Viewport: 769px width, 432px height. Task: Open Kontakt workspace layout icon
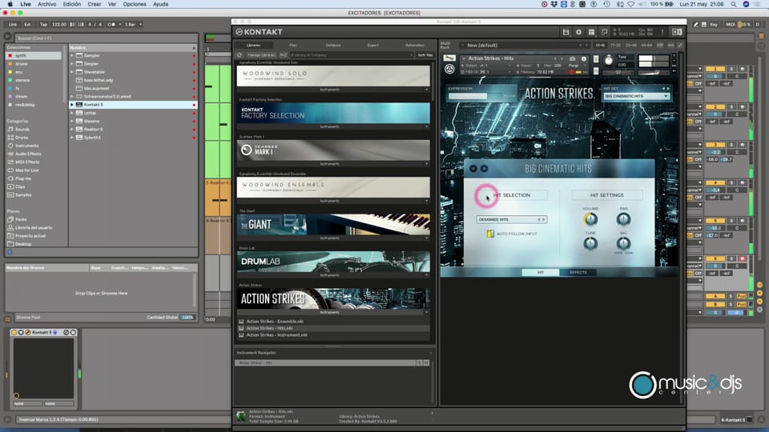point(591,32)
